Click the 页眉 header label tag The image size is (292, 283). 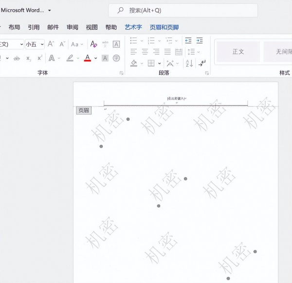pyautogui.click(x=84, y=111)
